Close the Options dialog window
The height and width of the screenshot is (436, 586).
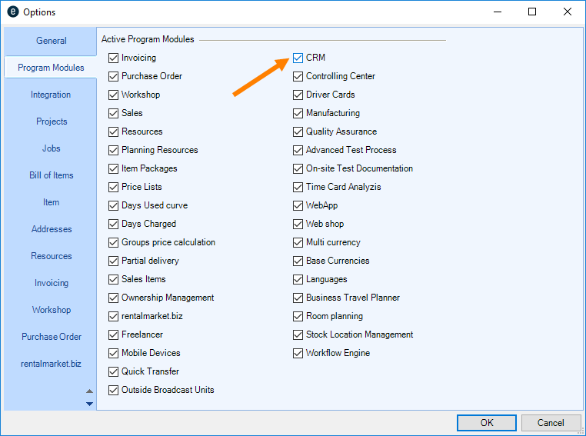(x=568, y=12)
